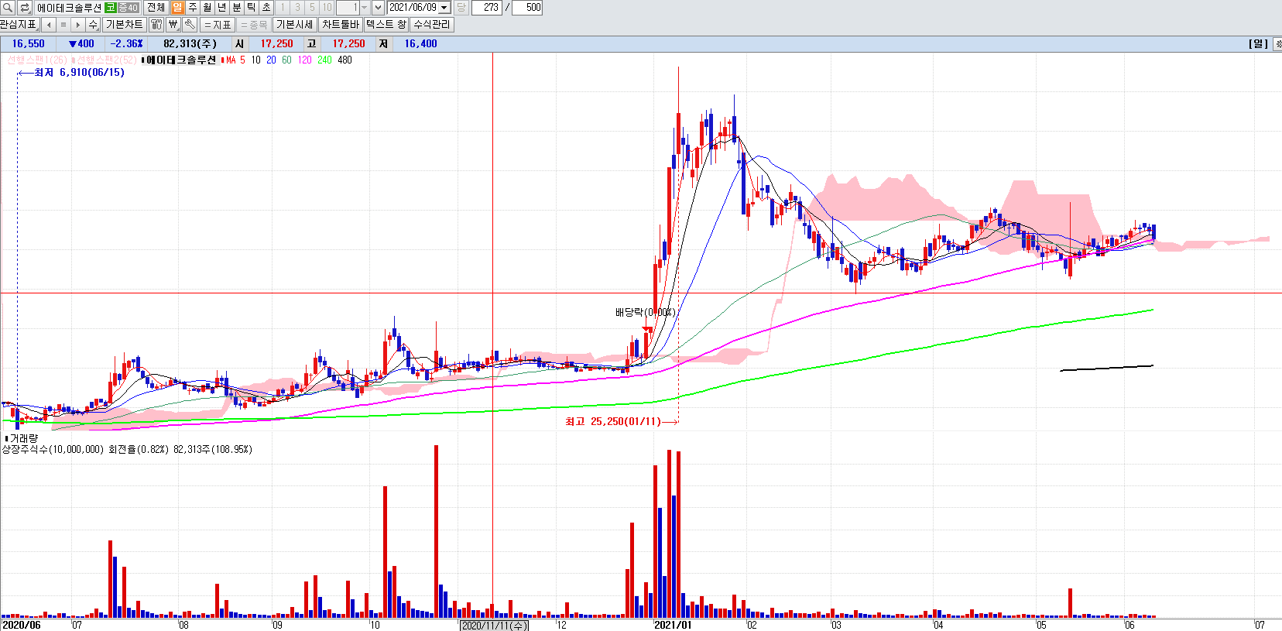Click the MA 60 legend entry

286,60
